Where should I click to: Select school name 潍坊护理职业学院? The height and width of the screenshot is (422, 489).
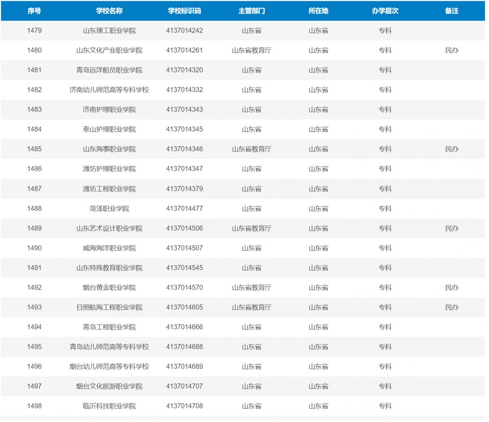point(109,169)
